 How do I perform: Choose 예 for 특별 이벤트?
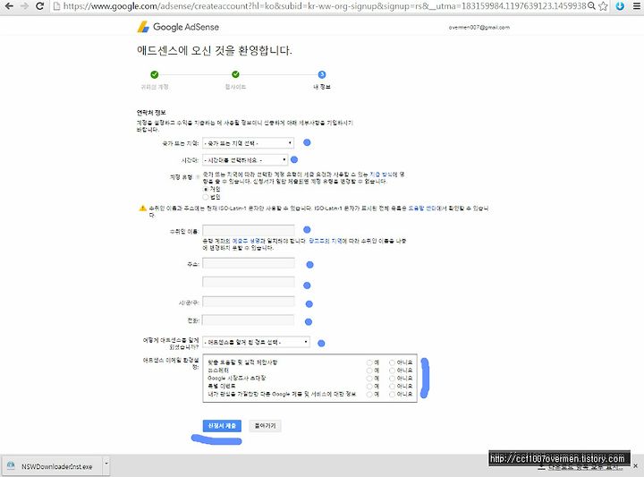369,387
